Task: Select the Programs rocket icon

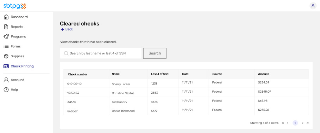Action: tap(6, 37)
